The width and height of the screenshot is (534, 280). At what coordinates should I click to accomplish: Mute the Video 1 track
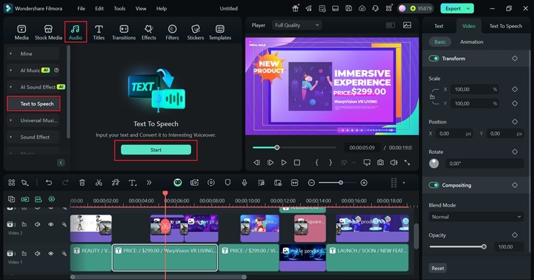37,253
